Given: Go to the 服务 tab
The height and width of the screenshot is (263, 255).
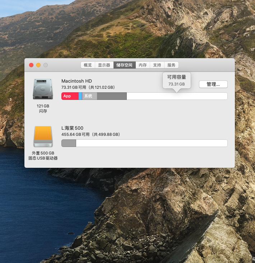Looking at the screenshot, I should tap(171, 65).
